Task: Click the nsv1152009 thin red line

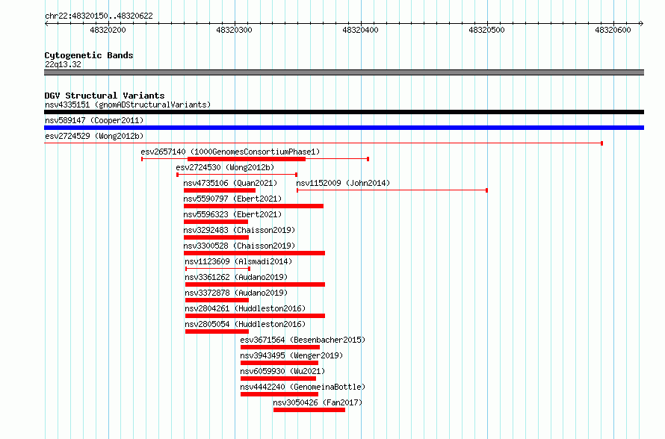Action: click(x=392, y=190)
